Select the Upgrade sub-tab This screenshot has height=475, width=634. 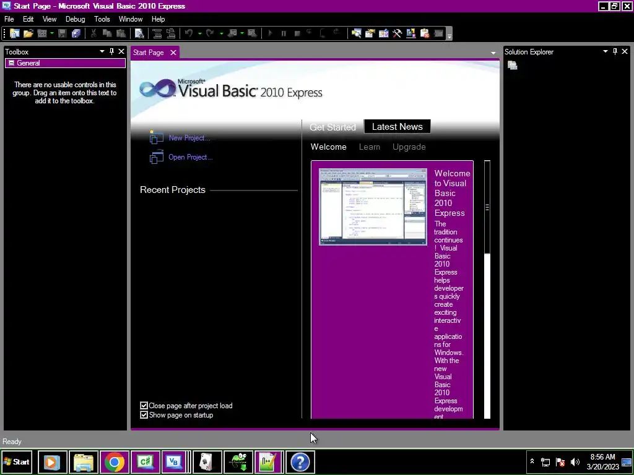pyautogui.click(x=409, y=147)
